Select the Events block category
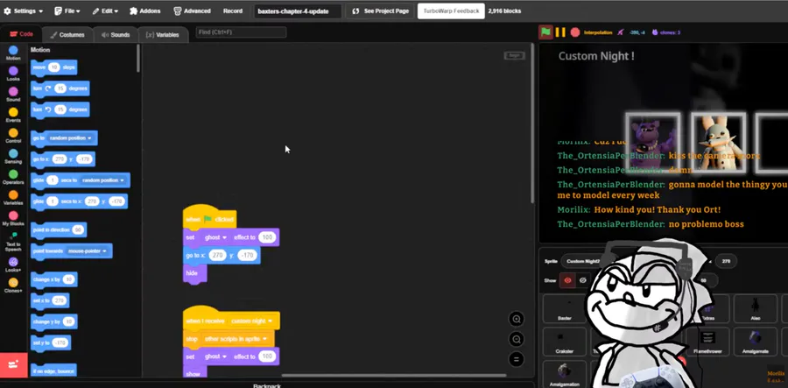This screenshot has height=388, width=788. point(13,115)
